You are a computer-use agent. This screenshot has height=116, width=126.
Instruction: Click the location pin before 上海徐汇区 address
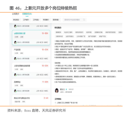(55, 103)
